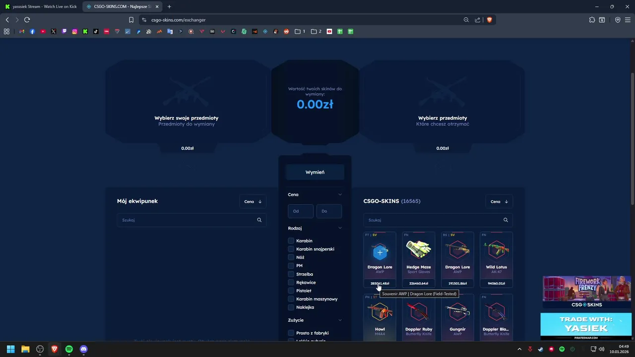Show hidden system tray icons
Viewport: 635px width, 357px height.
coord(519,349)
